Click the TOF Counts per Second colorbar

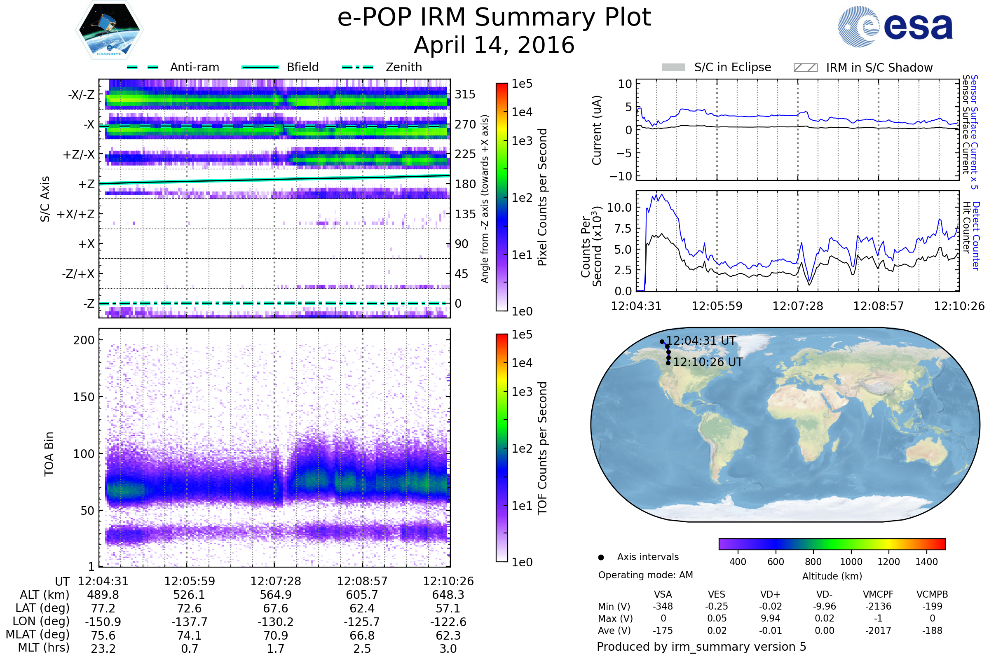tap(502, 448)
